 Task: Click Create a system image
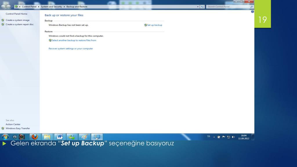click(18, 20)
